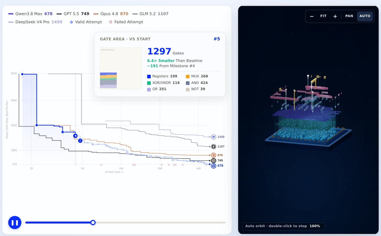The image size is (381, 236).
Task: Click the OR lavender color swatch
Action: click(x=149, y=89)
